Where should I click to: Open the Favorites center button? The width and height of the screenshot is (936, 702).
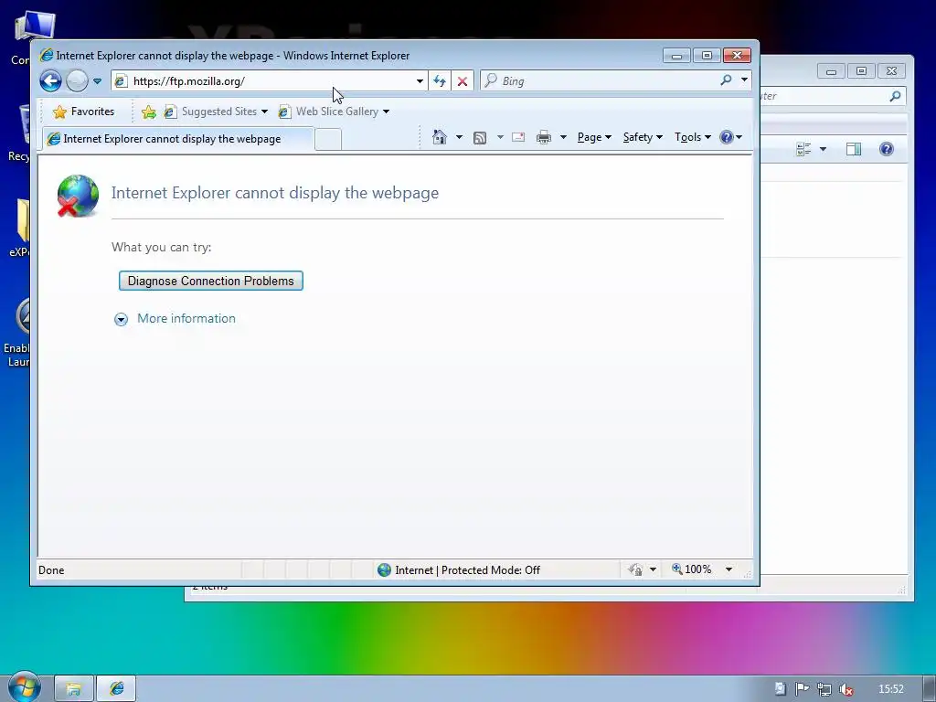coord(83,112)
